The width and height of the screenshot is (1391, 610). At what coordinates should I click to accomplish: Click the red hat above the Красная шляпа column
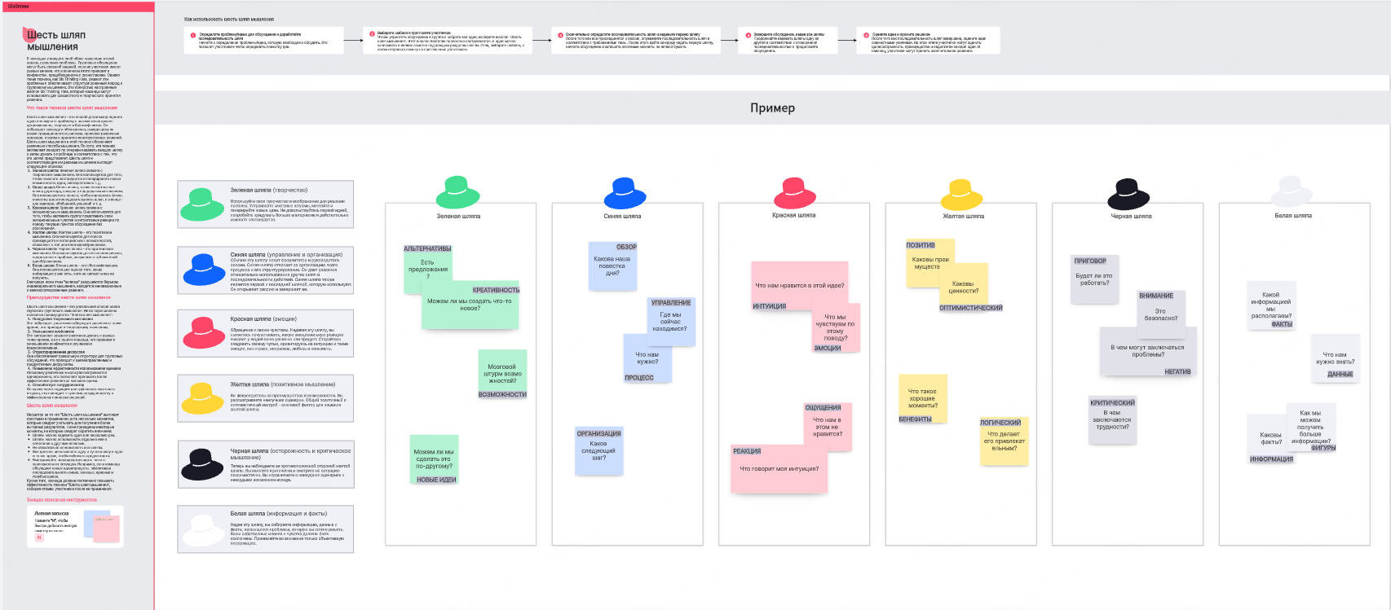(x=794, y=193)
